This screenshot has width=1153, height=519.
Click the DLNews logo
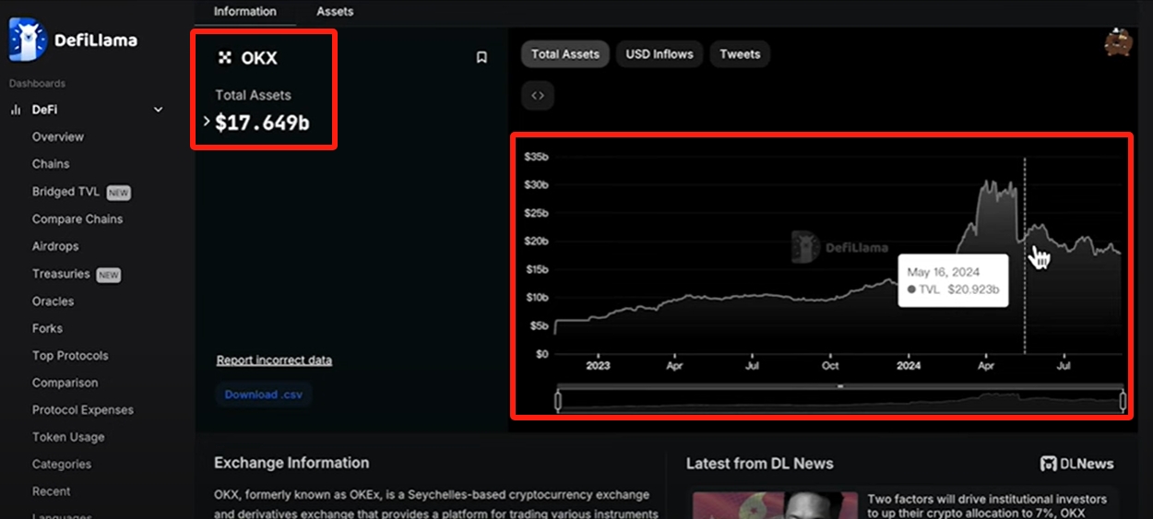pos(1076,464)
